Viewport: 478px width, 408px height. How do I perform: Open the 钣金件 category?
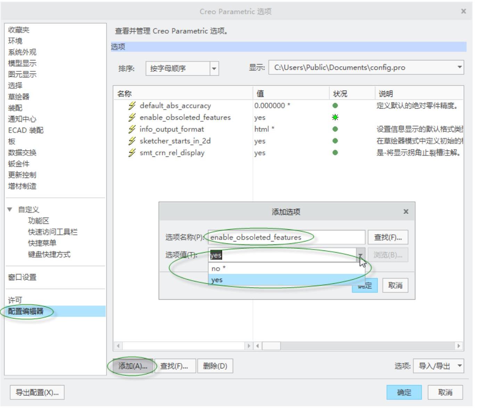tap(19, 164)
